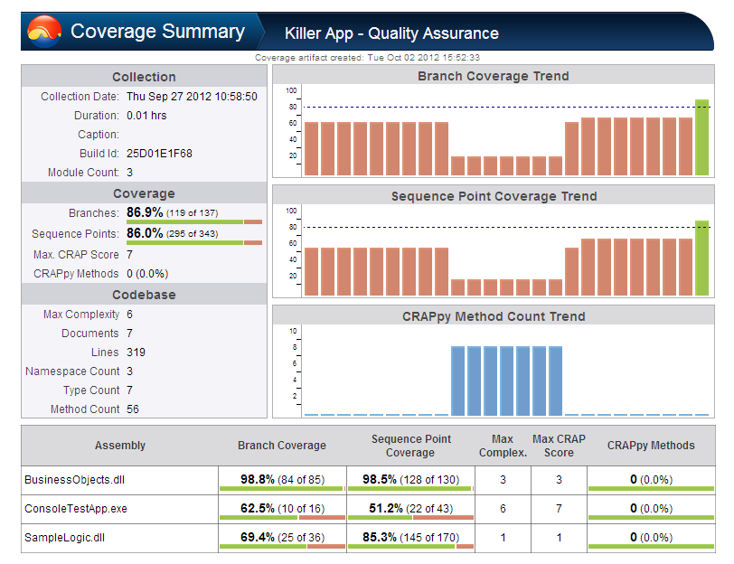Click the CRAPpy Methods column header

(x=651, y=446)
